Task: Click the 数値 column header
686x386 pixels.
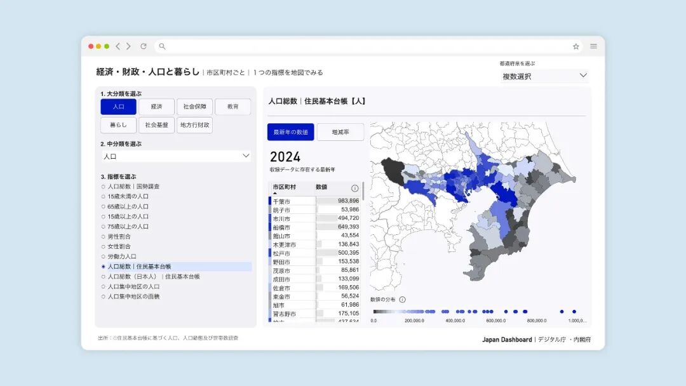Action: [321, 187]
